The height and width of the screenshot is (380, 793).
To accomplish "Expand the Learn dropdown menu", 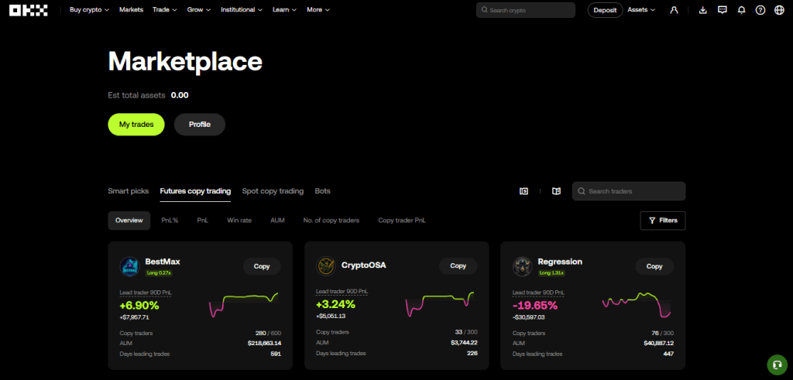I will click(285, 9).
